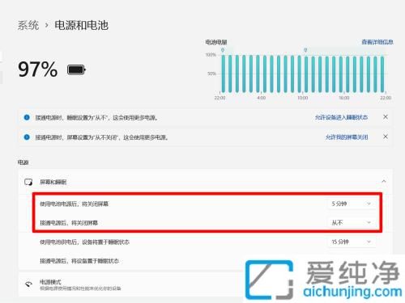Click info icon on screen 从不关闭 notice

(27, 137)
